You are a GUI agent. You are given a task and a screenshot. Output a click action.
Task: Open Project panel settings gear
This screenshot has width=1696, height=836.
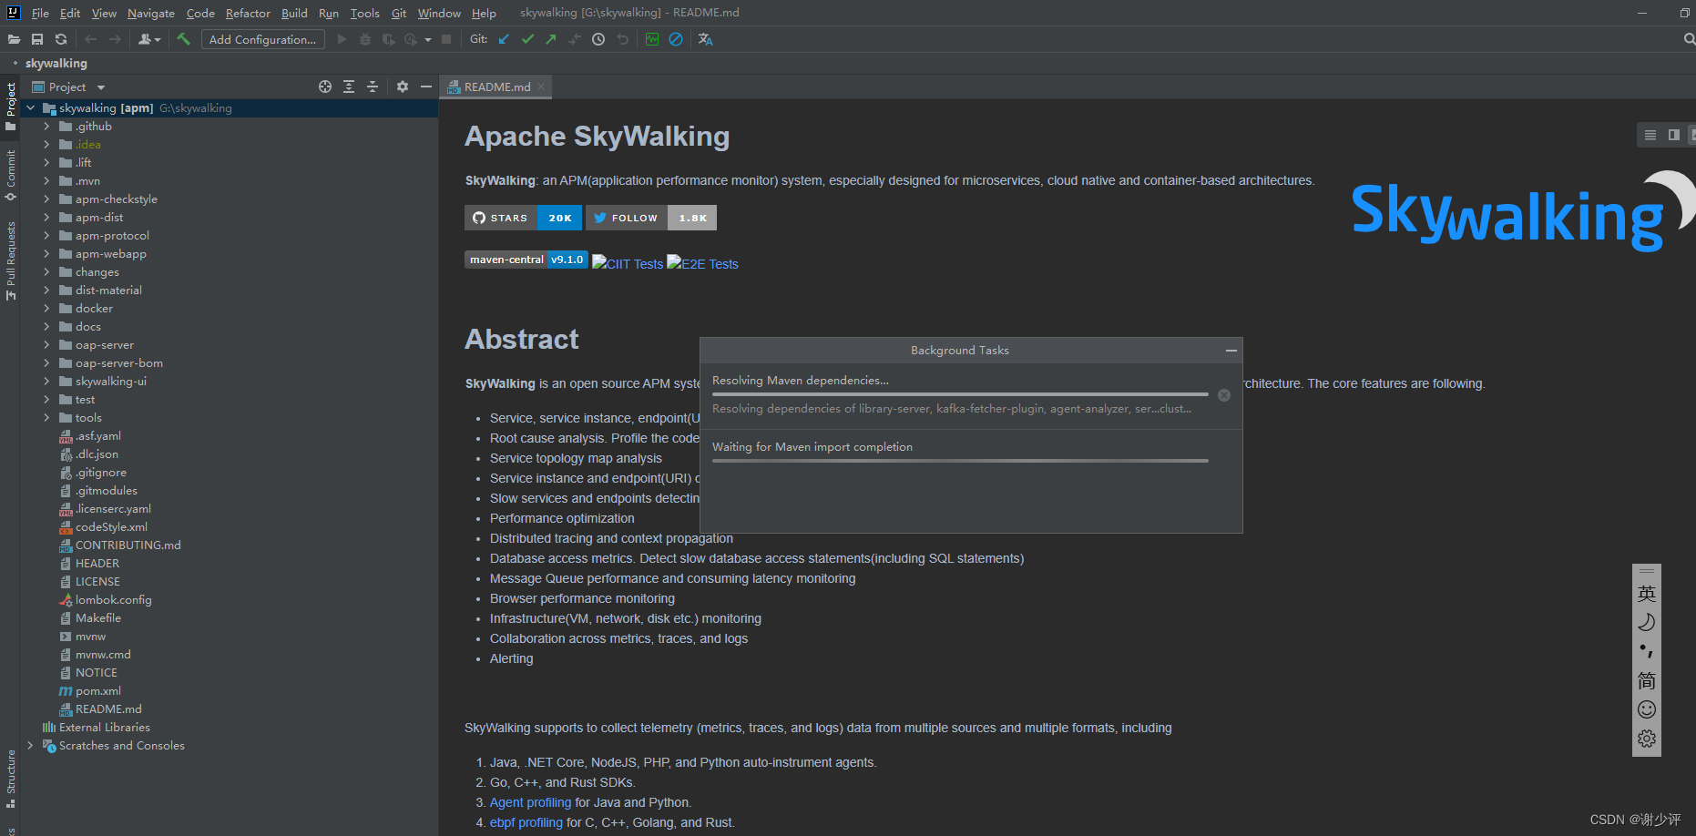coord(402,87)
